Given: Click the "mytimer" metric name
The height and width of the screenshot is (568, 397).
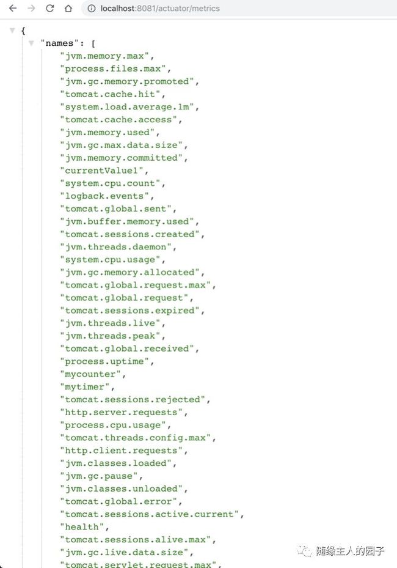Looking at the screenshot, I should (84, 387).
